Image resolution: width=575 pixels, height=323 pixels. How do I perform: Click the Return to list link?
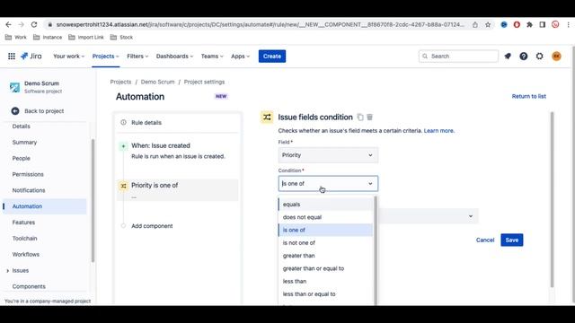(529, 96)
